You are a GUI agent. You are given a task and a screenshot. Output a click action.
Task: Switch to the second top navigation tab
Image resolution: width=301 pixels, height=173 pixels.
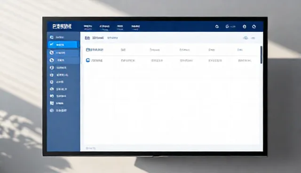tap(104, 27)
